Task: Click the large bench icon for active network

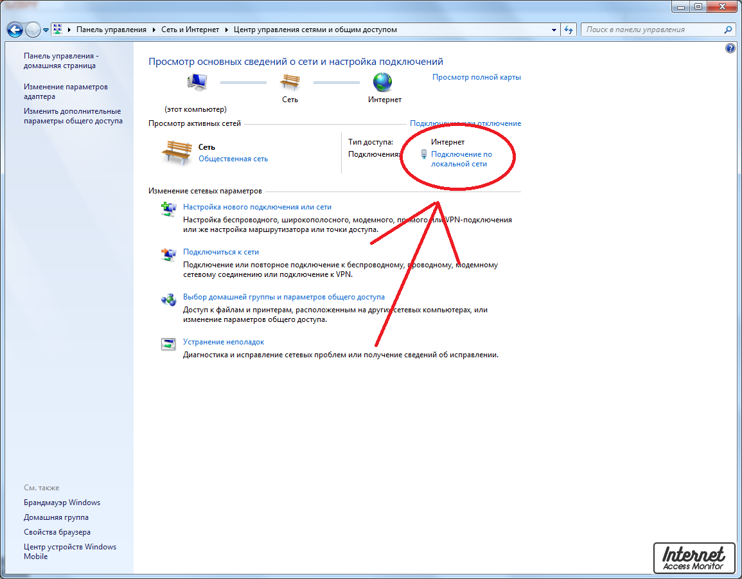Action: click(177, 152)
